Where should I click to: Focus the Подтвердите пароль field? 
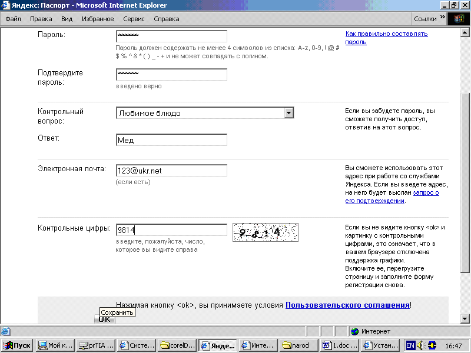pyautogui.click(x=171, y=75)
